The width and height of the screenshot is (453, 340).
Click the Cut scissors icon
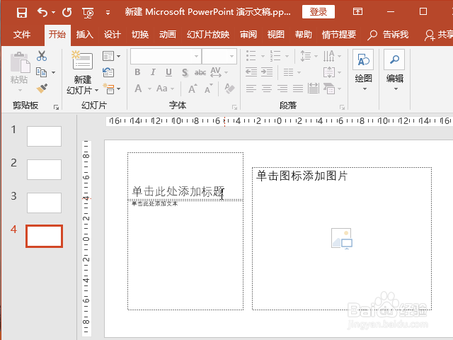pyautogui.click(x=42, y=56)
